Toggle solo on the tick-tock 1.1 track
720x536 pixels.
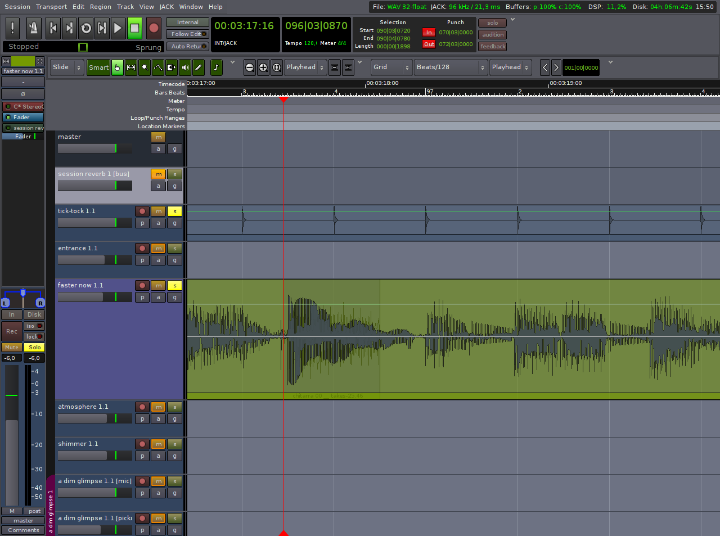point(174,211)
